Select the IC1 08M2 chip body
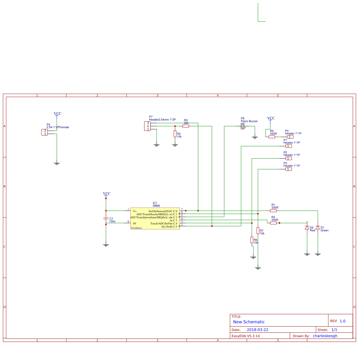Screen dimensions: 359x345 point(155,218)
